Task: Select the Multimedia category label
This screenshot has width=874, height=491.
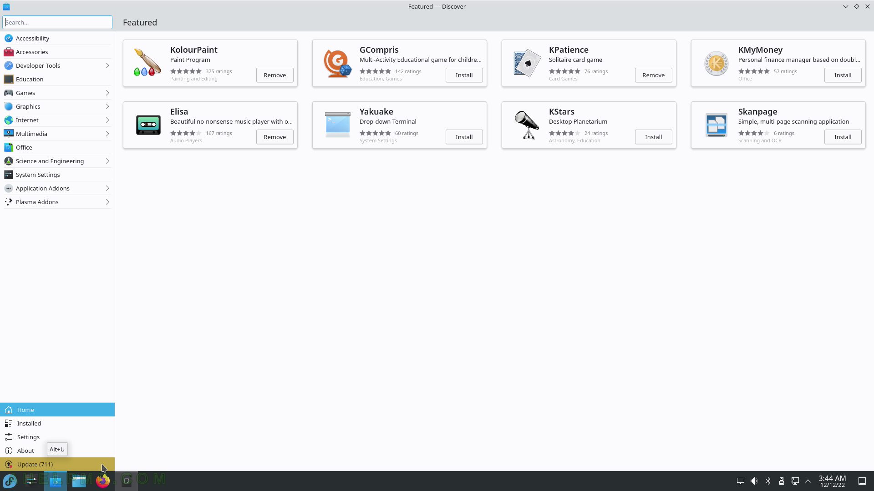Action: point(31,134)
